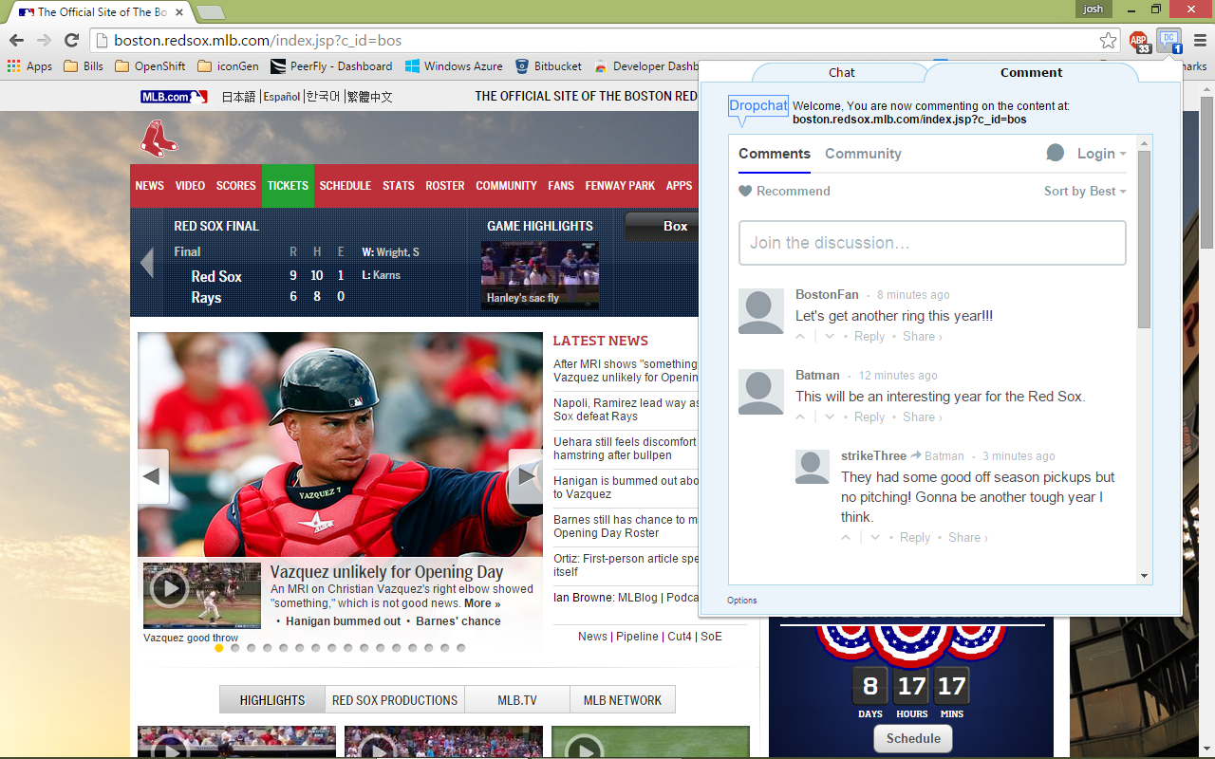Select the Comments tab
The image size is (1215, 759).
(x=775, y=154)
